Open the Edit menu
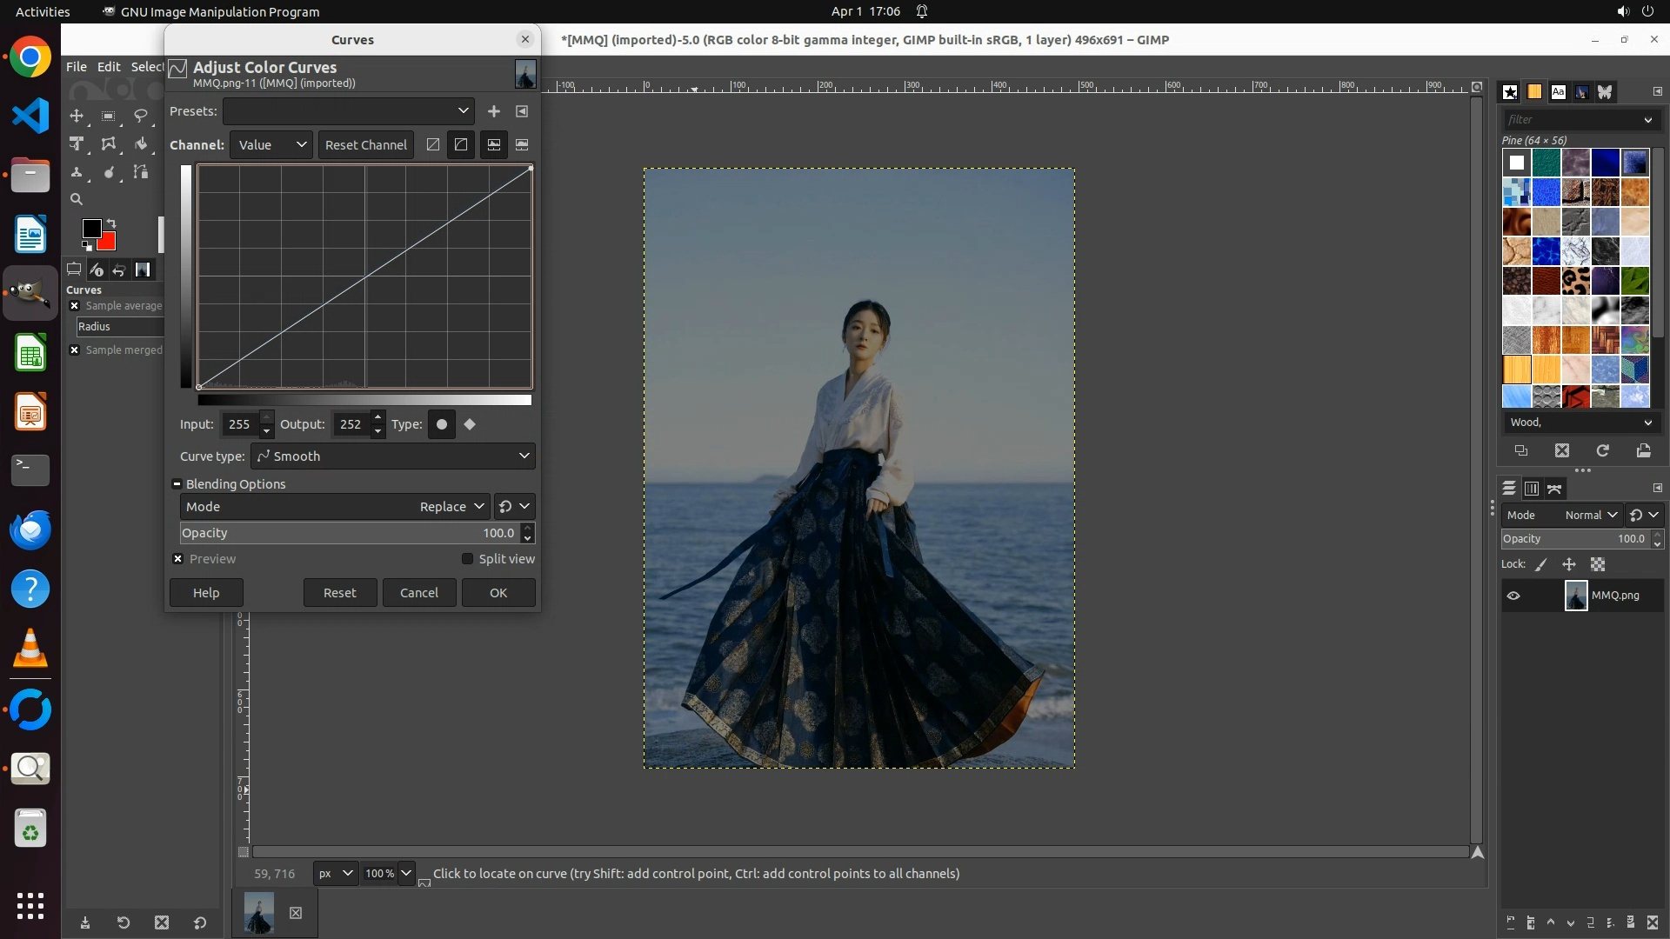The width and height of the screenshot is (1670, 939). (x=109, y=67)
